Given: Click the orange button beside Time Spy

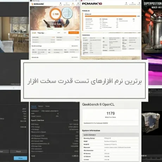Looking at the screenshot, I should coord(74,33).
